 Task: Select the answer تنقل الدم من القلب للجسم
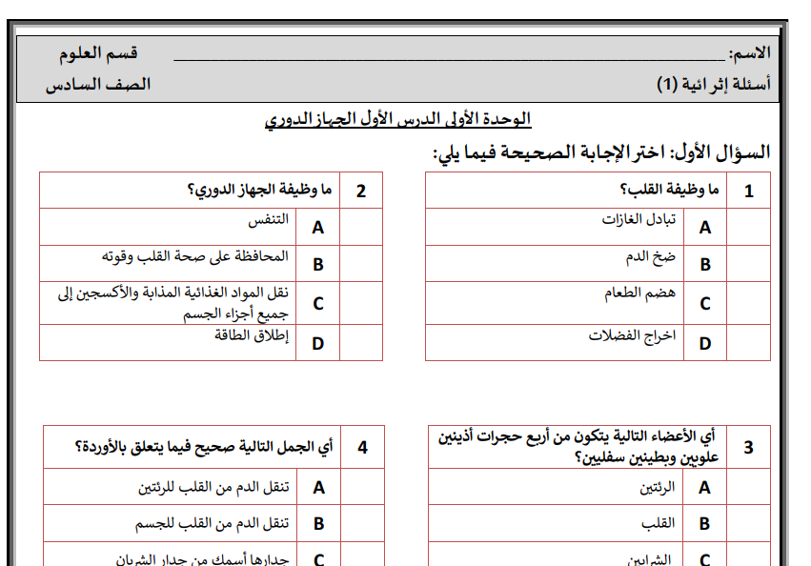click(213, 523)
